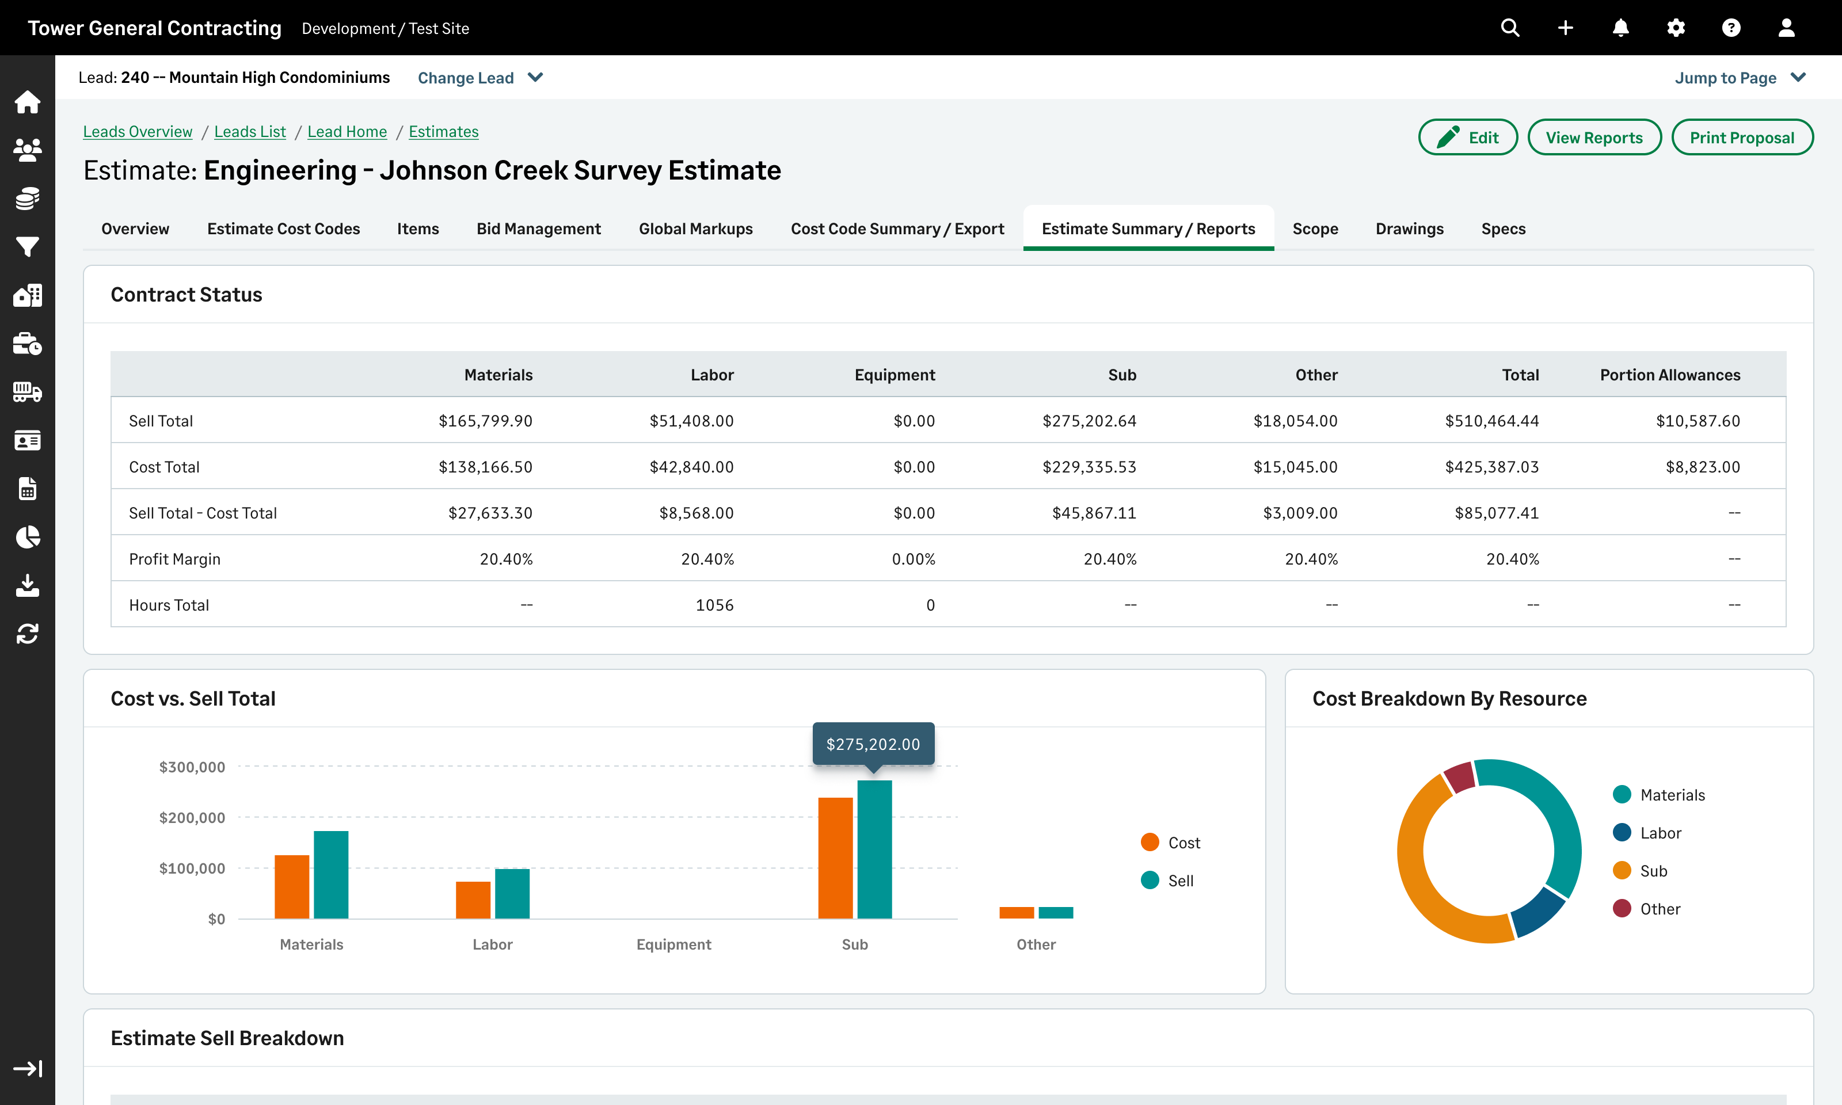Open the Bid Management tab
This screenshot has height=1105, width=1842.
pos(538,228)
